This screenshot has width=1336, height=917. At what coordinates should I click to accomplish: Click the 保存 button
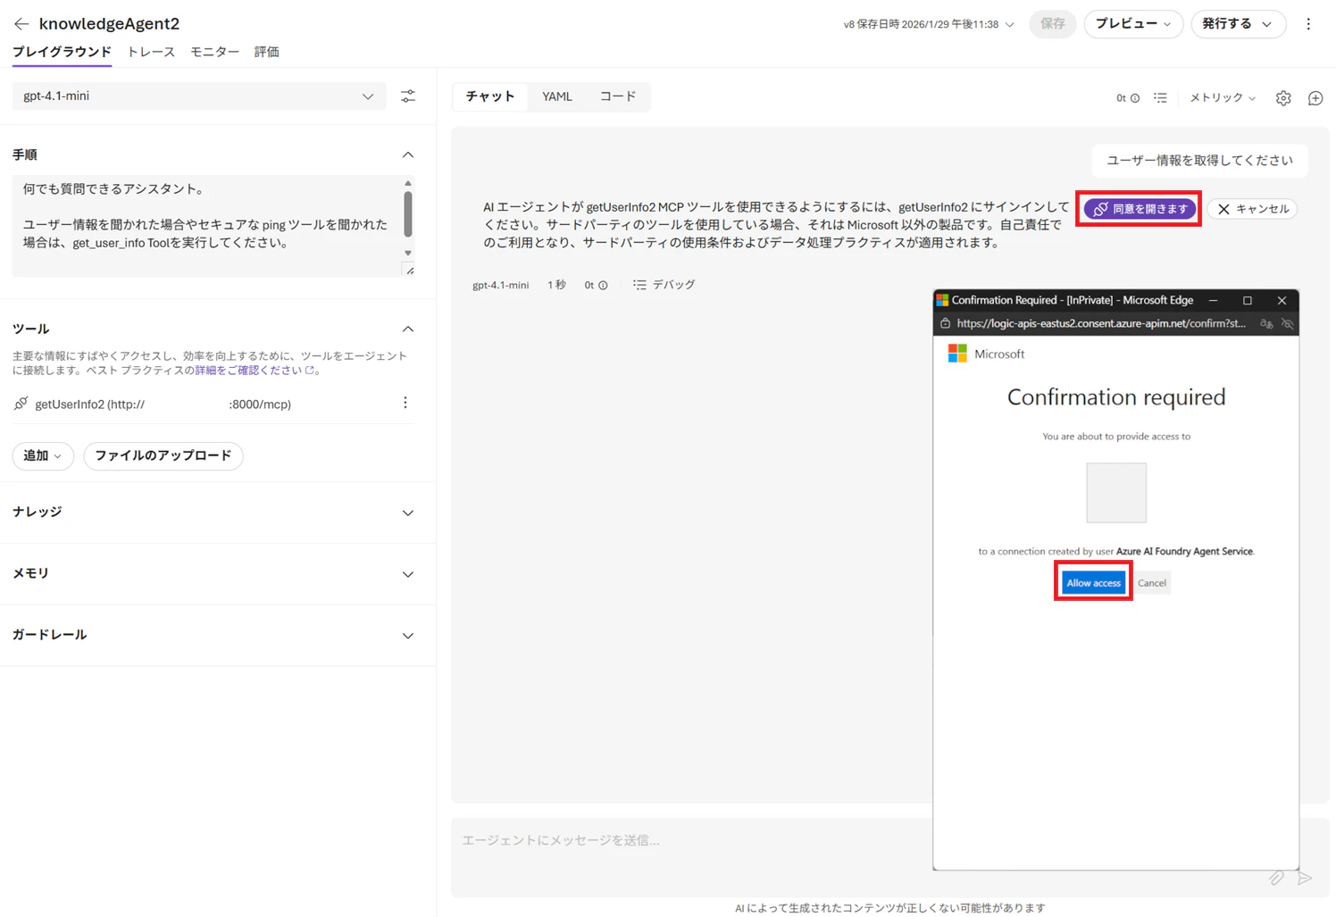click(1053, 24)
